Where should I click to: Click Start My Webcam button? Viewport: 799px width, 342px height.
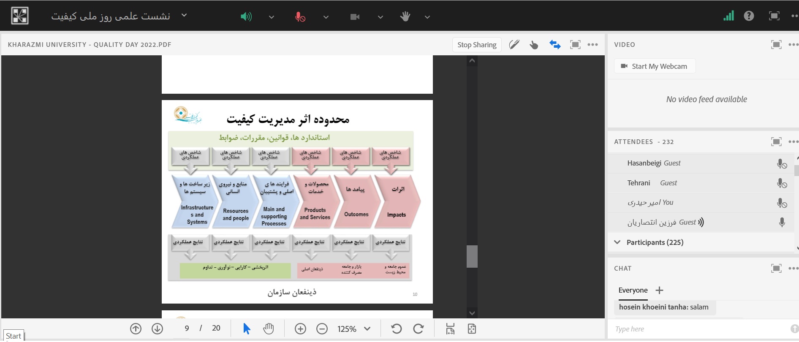[x=654, y=66]
